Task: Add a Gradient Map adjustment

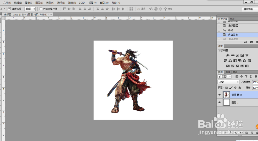Action: point(247,66)
